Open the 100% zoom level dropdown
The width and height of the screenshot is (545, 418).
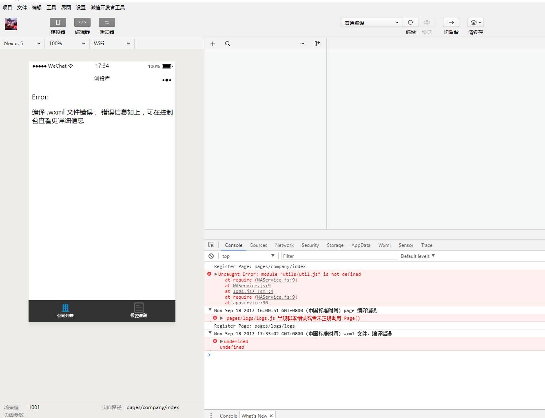tap(67, 44)
